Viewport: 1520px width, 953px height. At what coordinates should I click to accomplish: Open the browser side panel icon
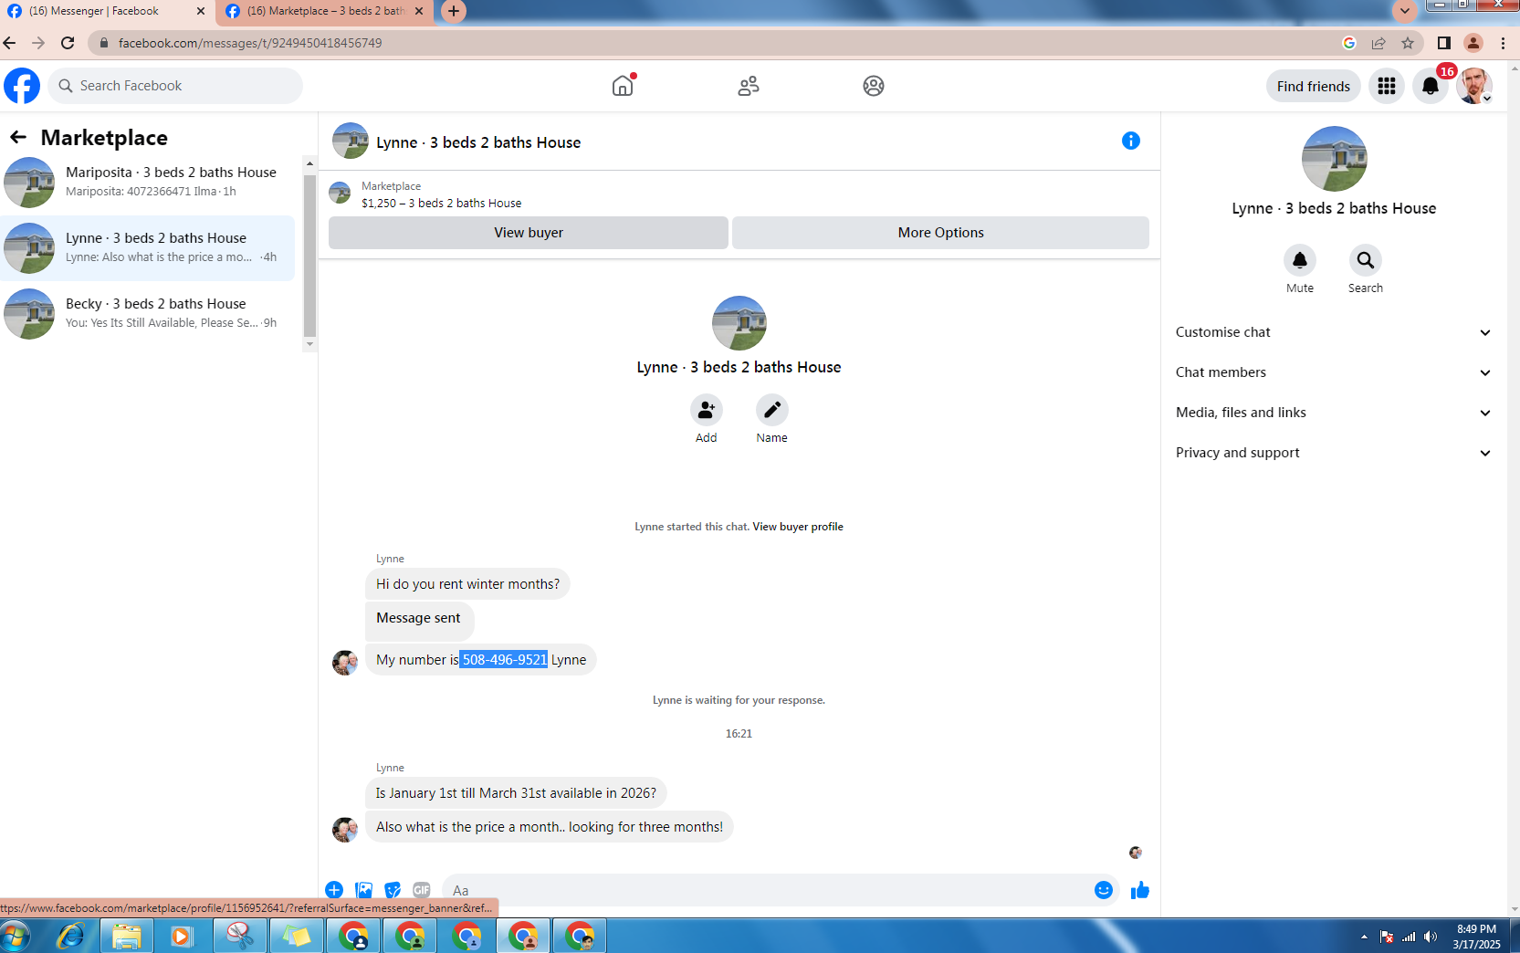[x=1444, y=43]
